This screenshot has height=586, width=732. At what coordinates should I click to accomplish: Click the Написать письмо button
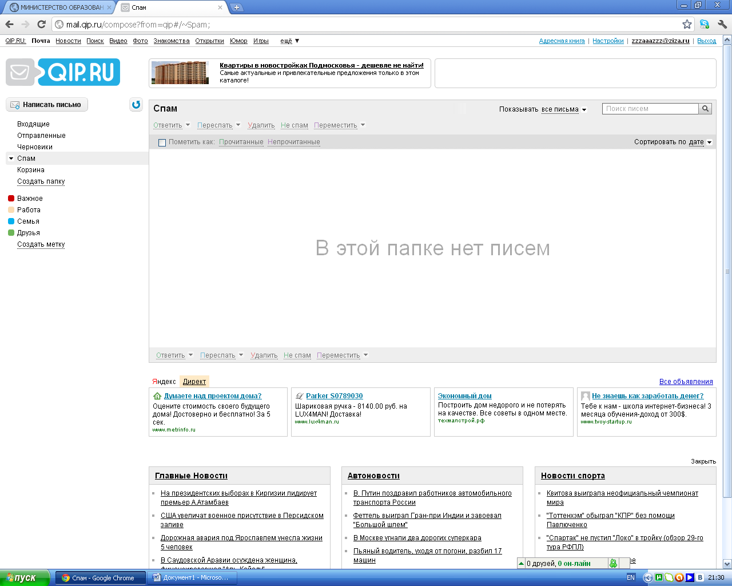point(47,105)
